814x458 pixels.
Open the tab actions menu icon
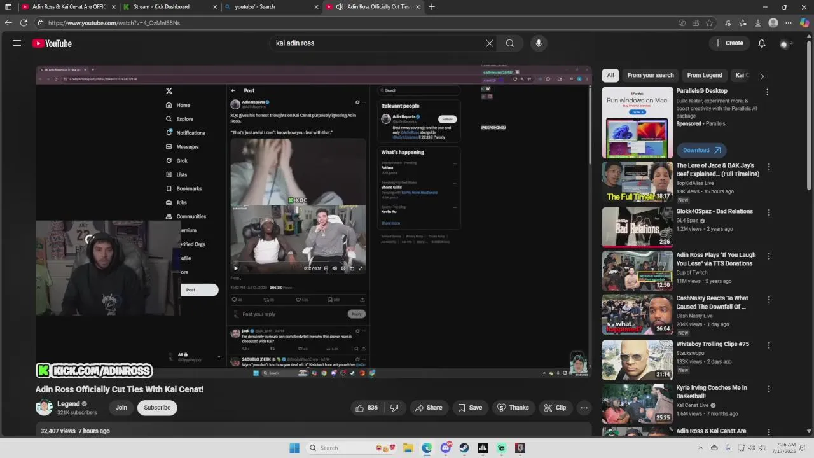coord(8,7)
